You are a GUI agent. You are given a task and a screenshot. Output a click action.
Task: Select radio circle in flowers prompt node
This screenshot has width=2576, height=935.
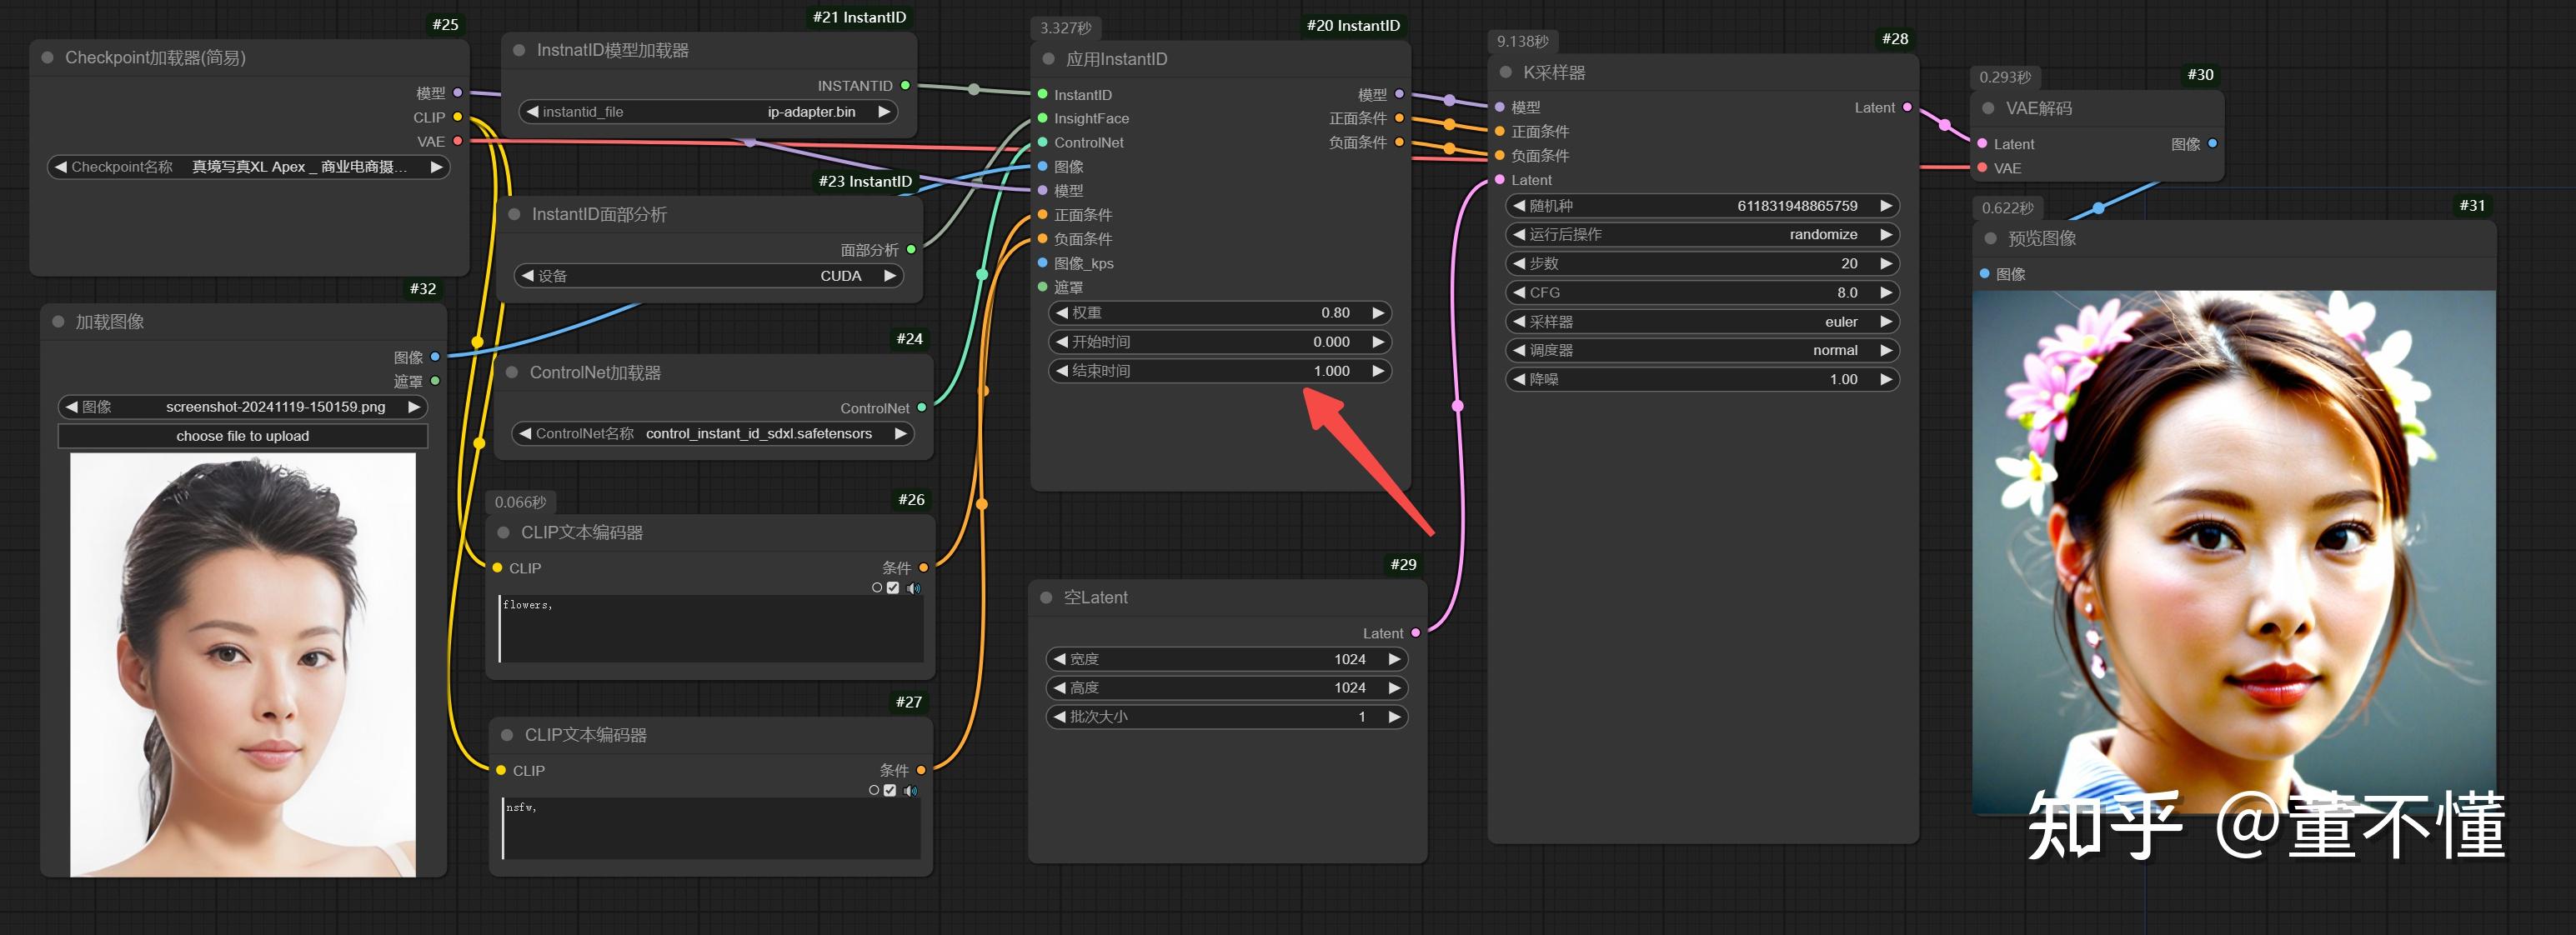click(x=877, y=588)
